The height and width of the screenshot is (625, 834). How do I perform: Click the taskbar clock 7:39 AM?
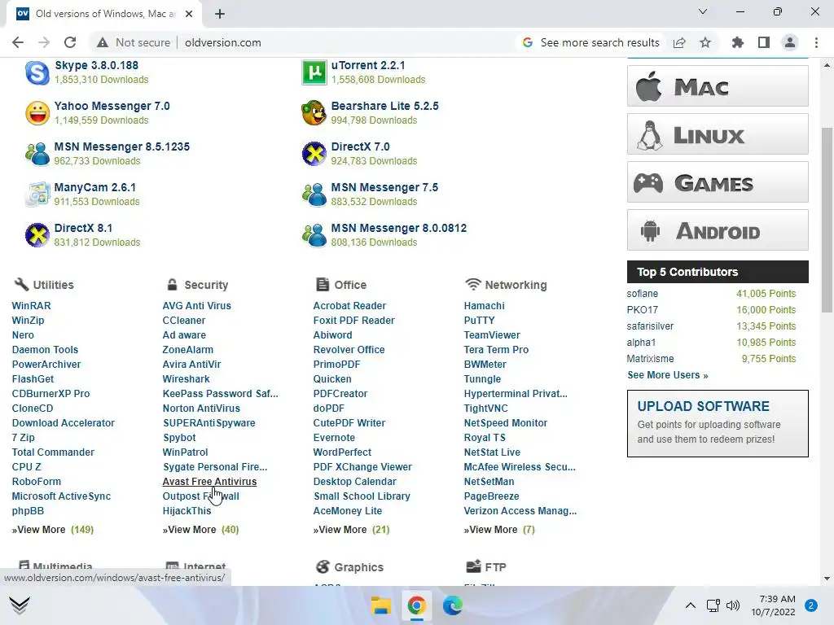(773, 605)
